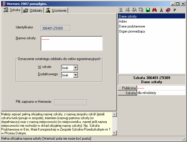Click the empty Publiczna value cell
This screenshot has height=142, width=187.
tap(161, 88)
